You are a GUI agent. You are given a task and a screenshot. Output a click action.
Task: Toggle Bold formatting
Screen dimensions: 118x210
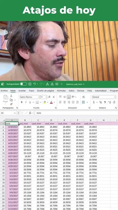pyautogui.click(x=22, y=102)
